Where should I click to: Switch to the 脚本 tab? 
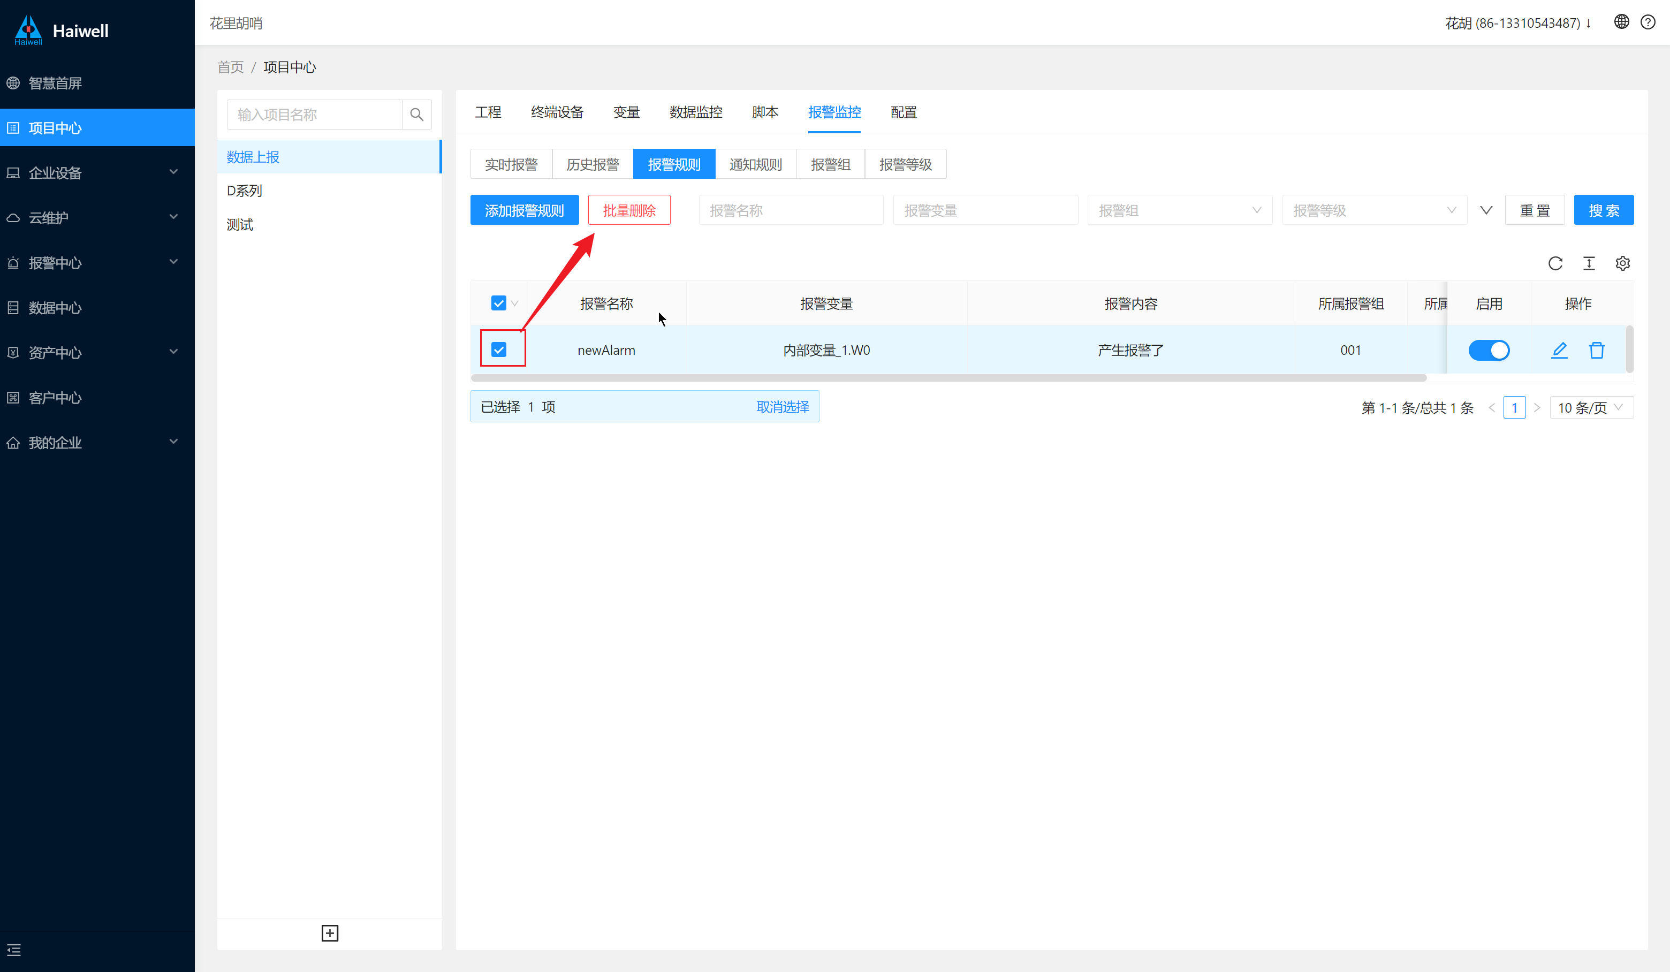pyautogui.click(x=765, y=112)
